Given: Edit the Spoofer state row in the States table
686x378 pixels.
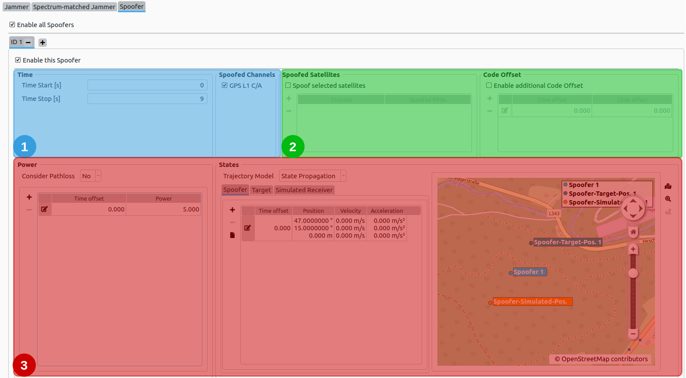Looking at the screenshot, I should (x=247, y=228).
